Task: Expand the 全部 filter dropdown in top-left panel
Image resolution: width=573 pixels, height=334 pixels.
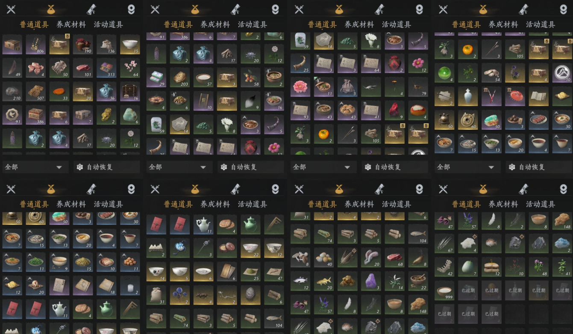Action: [x=34, y=167]
